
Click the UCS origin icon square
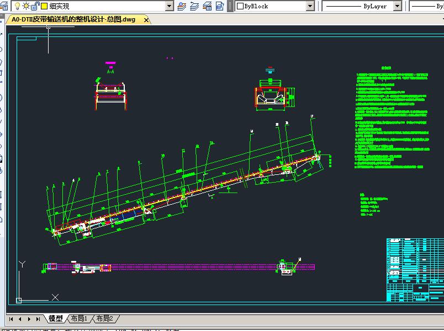pyautogui.click(x=19, y=301)
